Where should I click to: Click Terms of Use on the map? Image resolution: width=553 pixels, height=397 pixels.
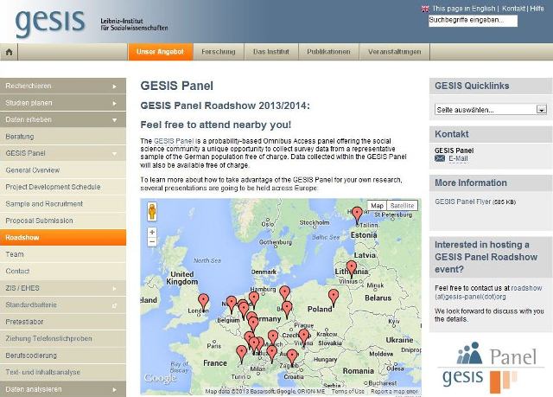click(x=348, y=391)
